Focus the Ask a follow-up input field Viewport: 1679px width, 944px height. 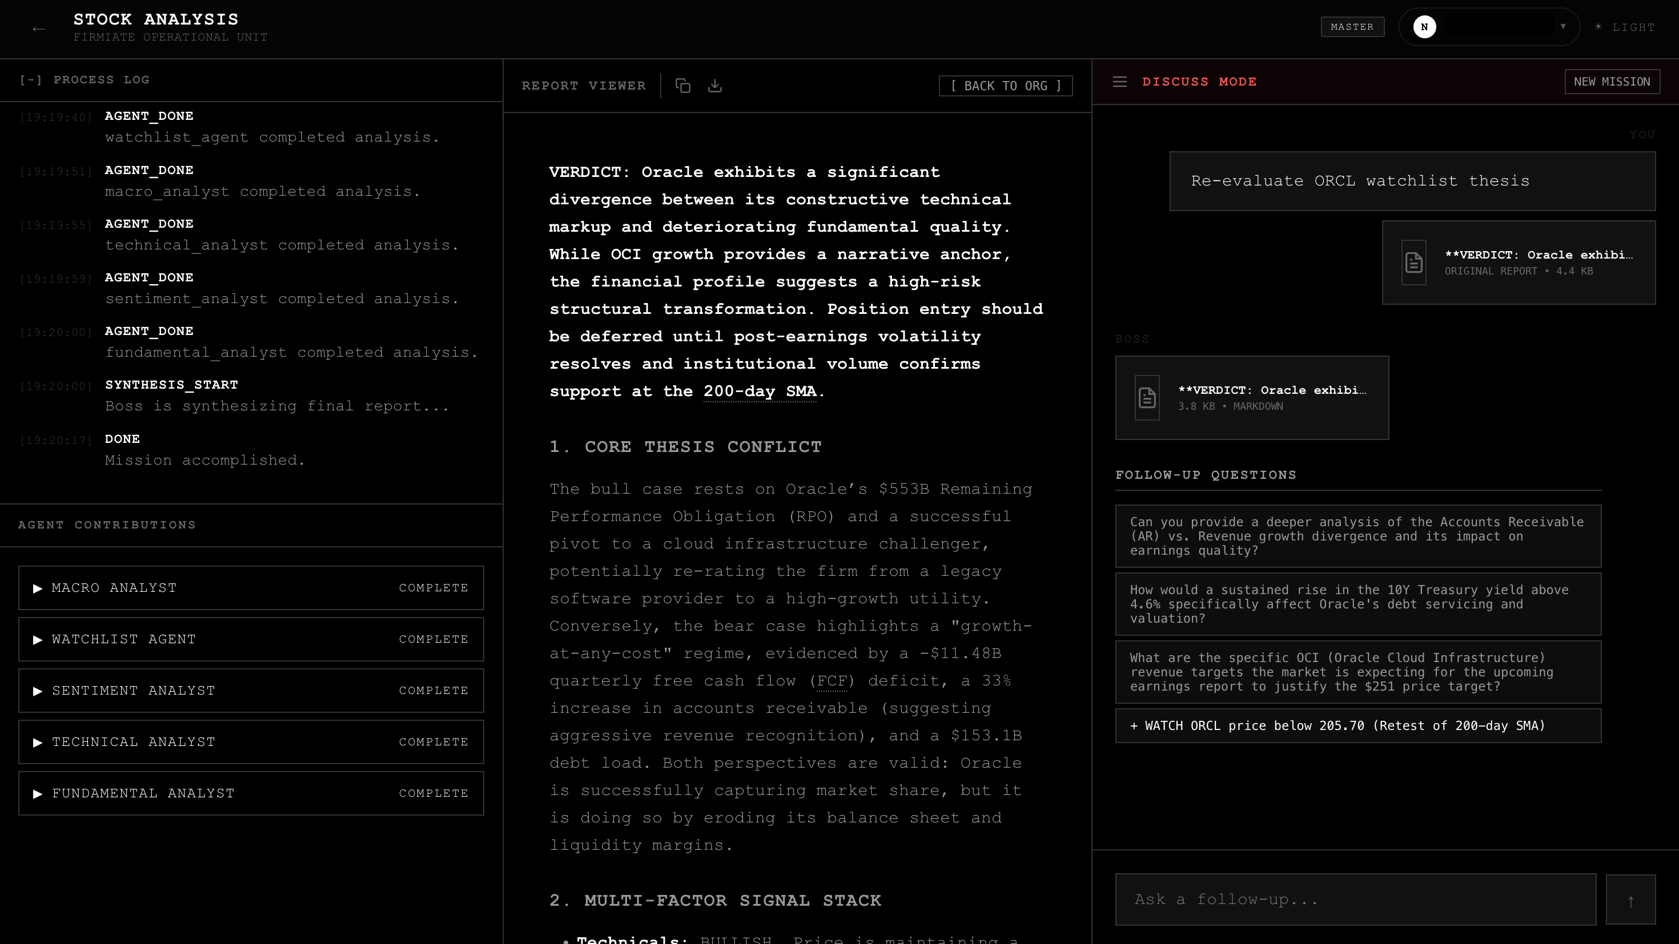coord(1356,899)
